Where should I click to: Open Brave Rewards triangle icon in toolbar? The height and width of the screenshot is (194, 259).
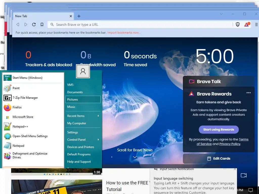point(247,25)
